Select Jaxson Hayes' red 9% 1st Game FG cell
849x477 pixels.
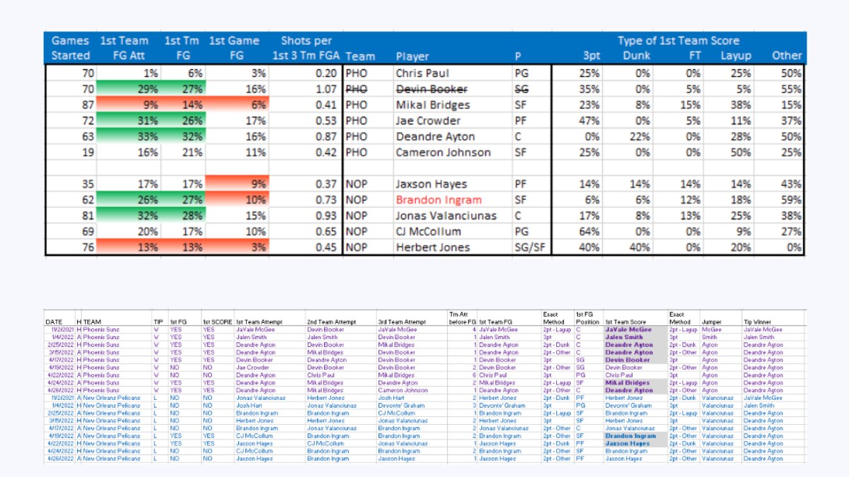point(236,184)
